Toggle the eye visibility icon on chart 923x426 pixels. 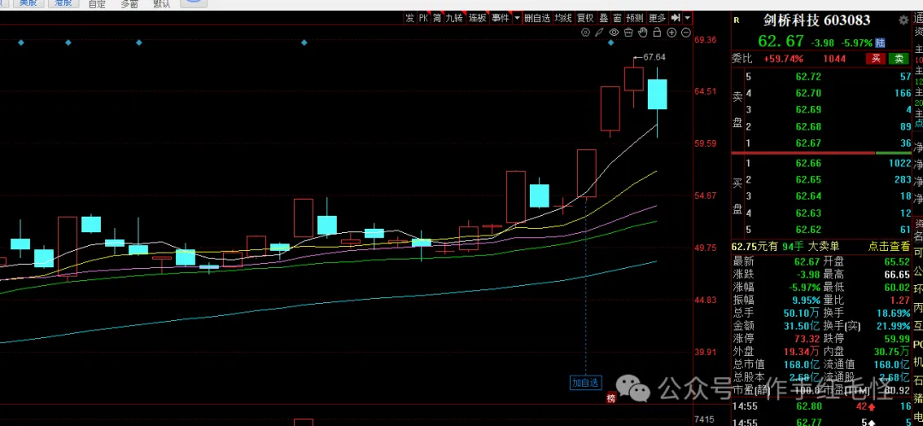click(614, 32)
